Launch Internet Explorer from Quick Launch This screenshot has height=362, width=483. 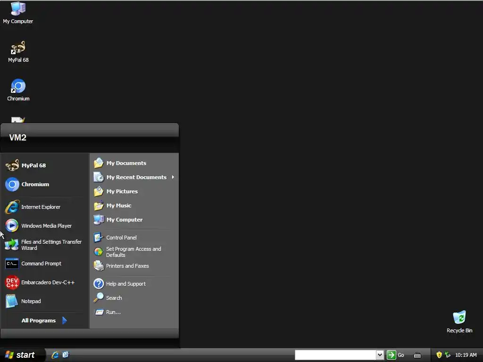pyautogui.click(x=56, y=355)
